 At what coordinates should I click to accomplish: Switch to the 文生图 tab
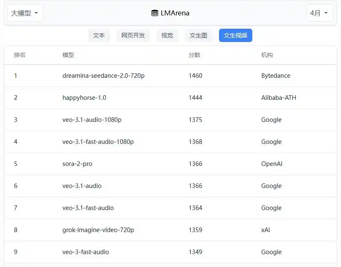tap(198, 35)
